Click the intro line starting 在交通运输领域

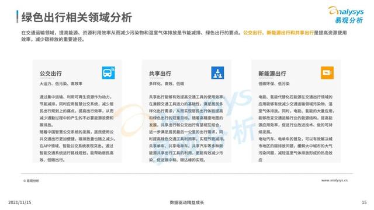pyautogui.click(x=183, y=36)
